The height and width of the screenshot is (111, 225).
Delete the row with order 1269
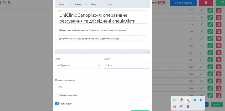[219, 95]
